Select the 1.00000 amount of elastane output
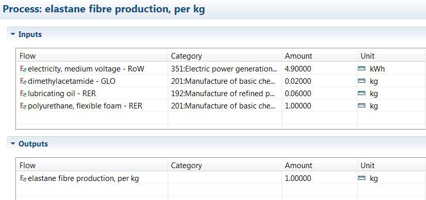 (x=319, y=178)
